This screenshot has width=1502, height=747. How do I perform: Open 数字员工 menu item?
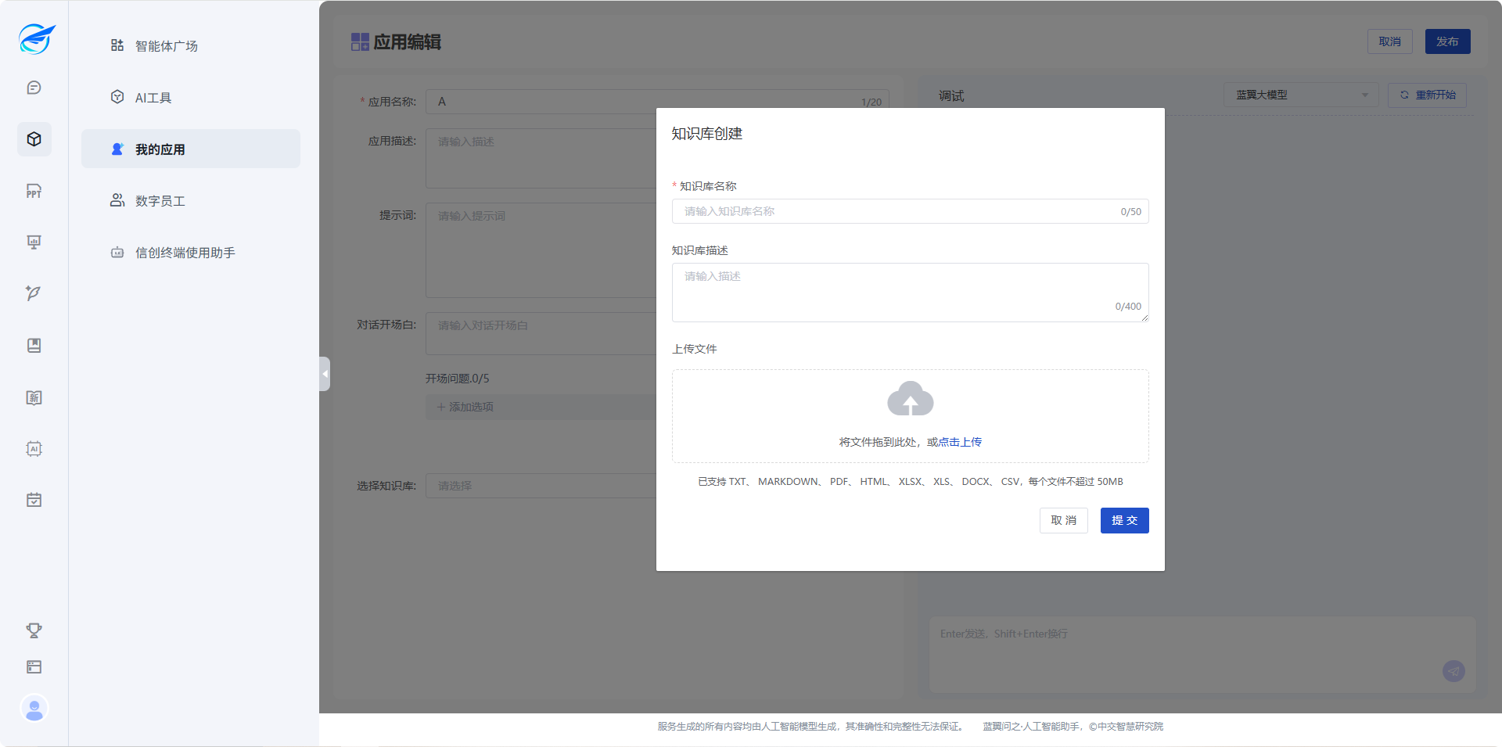click(x=191, y=200)
